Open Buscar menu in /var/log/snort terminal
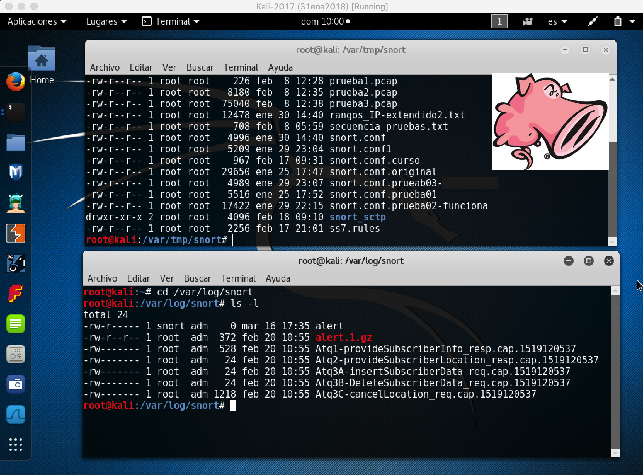The image size is (643, 475). [197, 278]
